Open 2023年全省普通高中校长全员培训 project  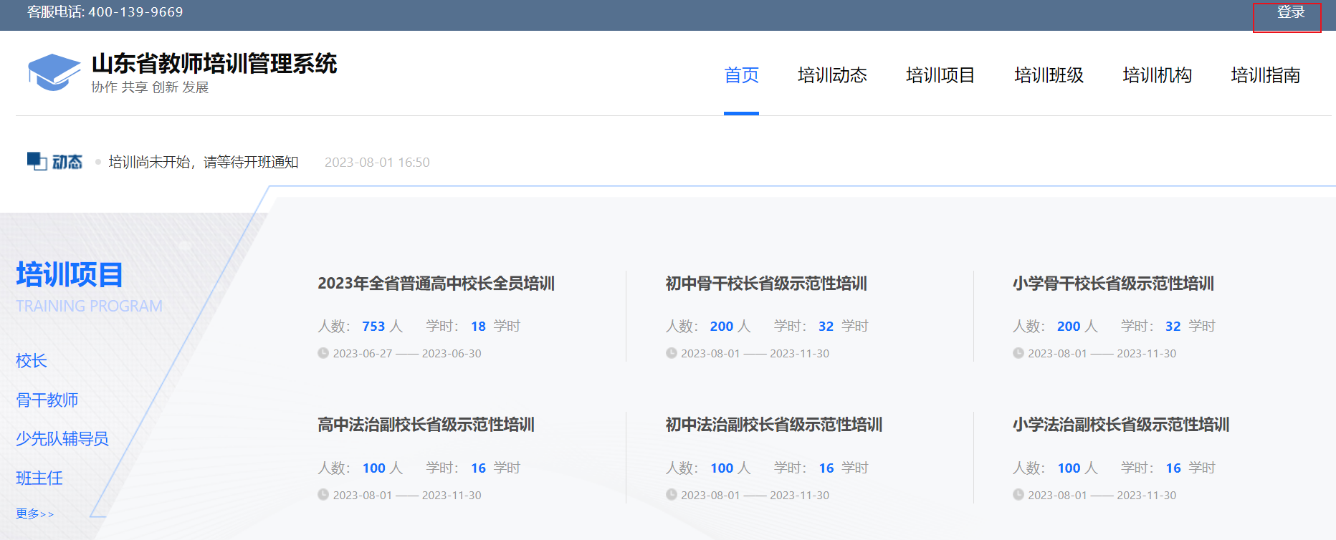(436, 284)
